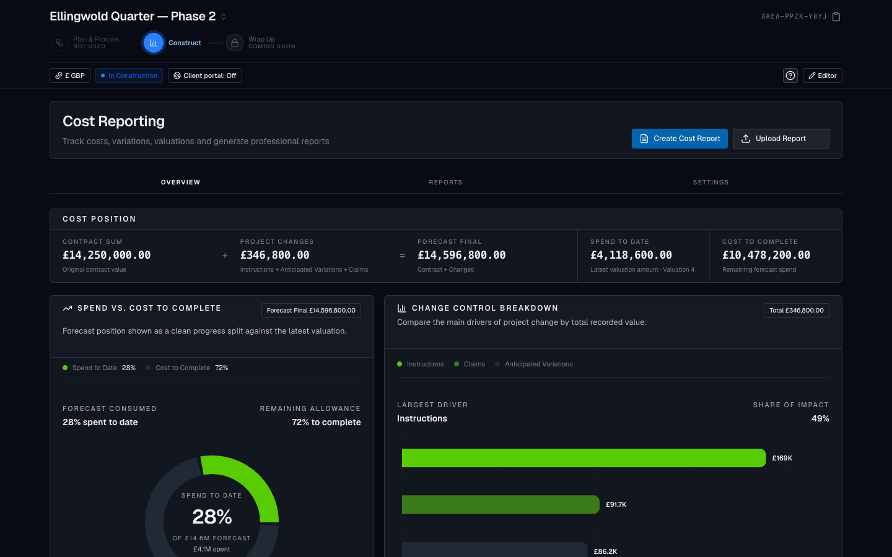The height and width of the screenshot is (557, 892).
Task: Click the grey £86.2K bar
Action: [x=494, y=550]
